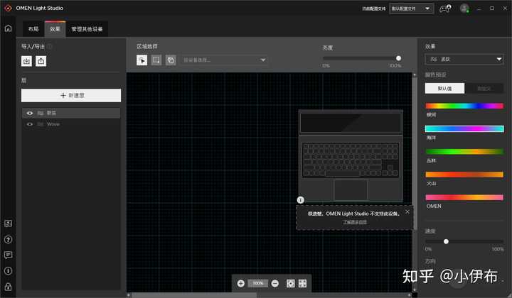This screenshot has height=298, width=512.
Task: Click the gamepad notification icon
Action: (445, 8)
